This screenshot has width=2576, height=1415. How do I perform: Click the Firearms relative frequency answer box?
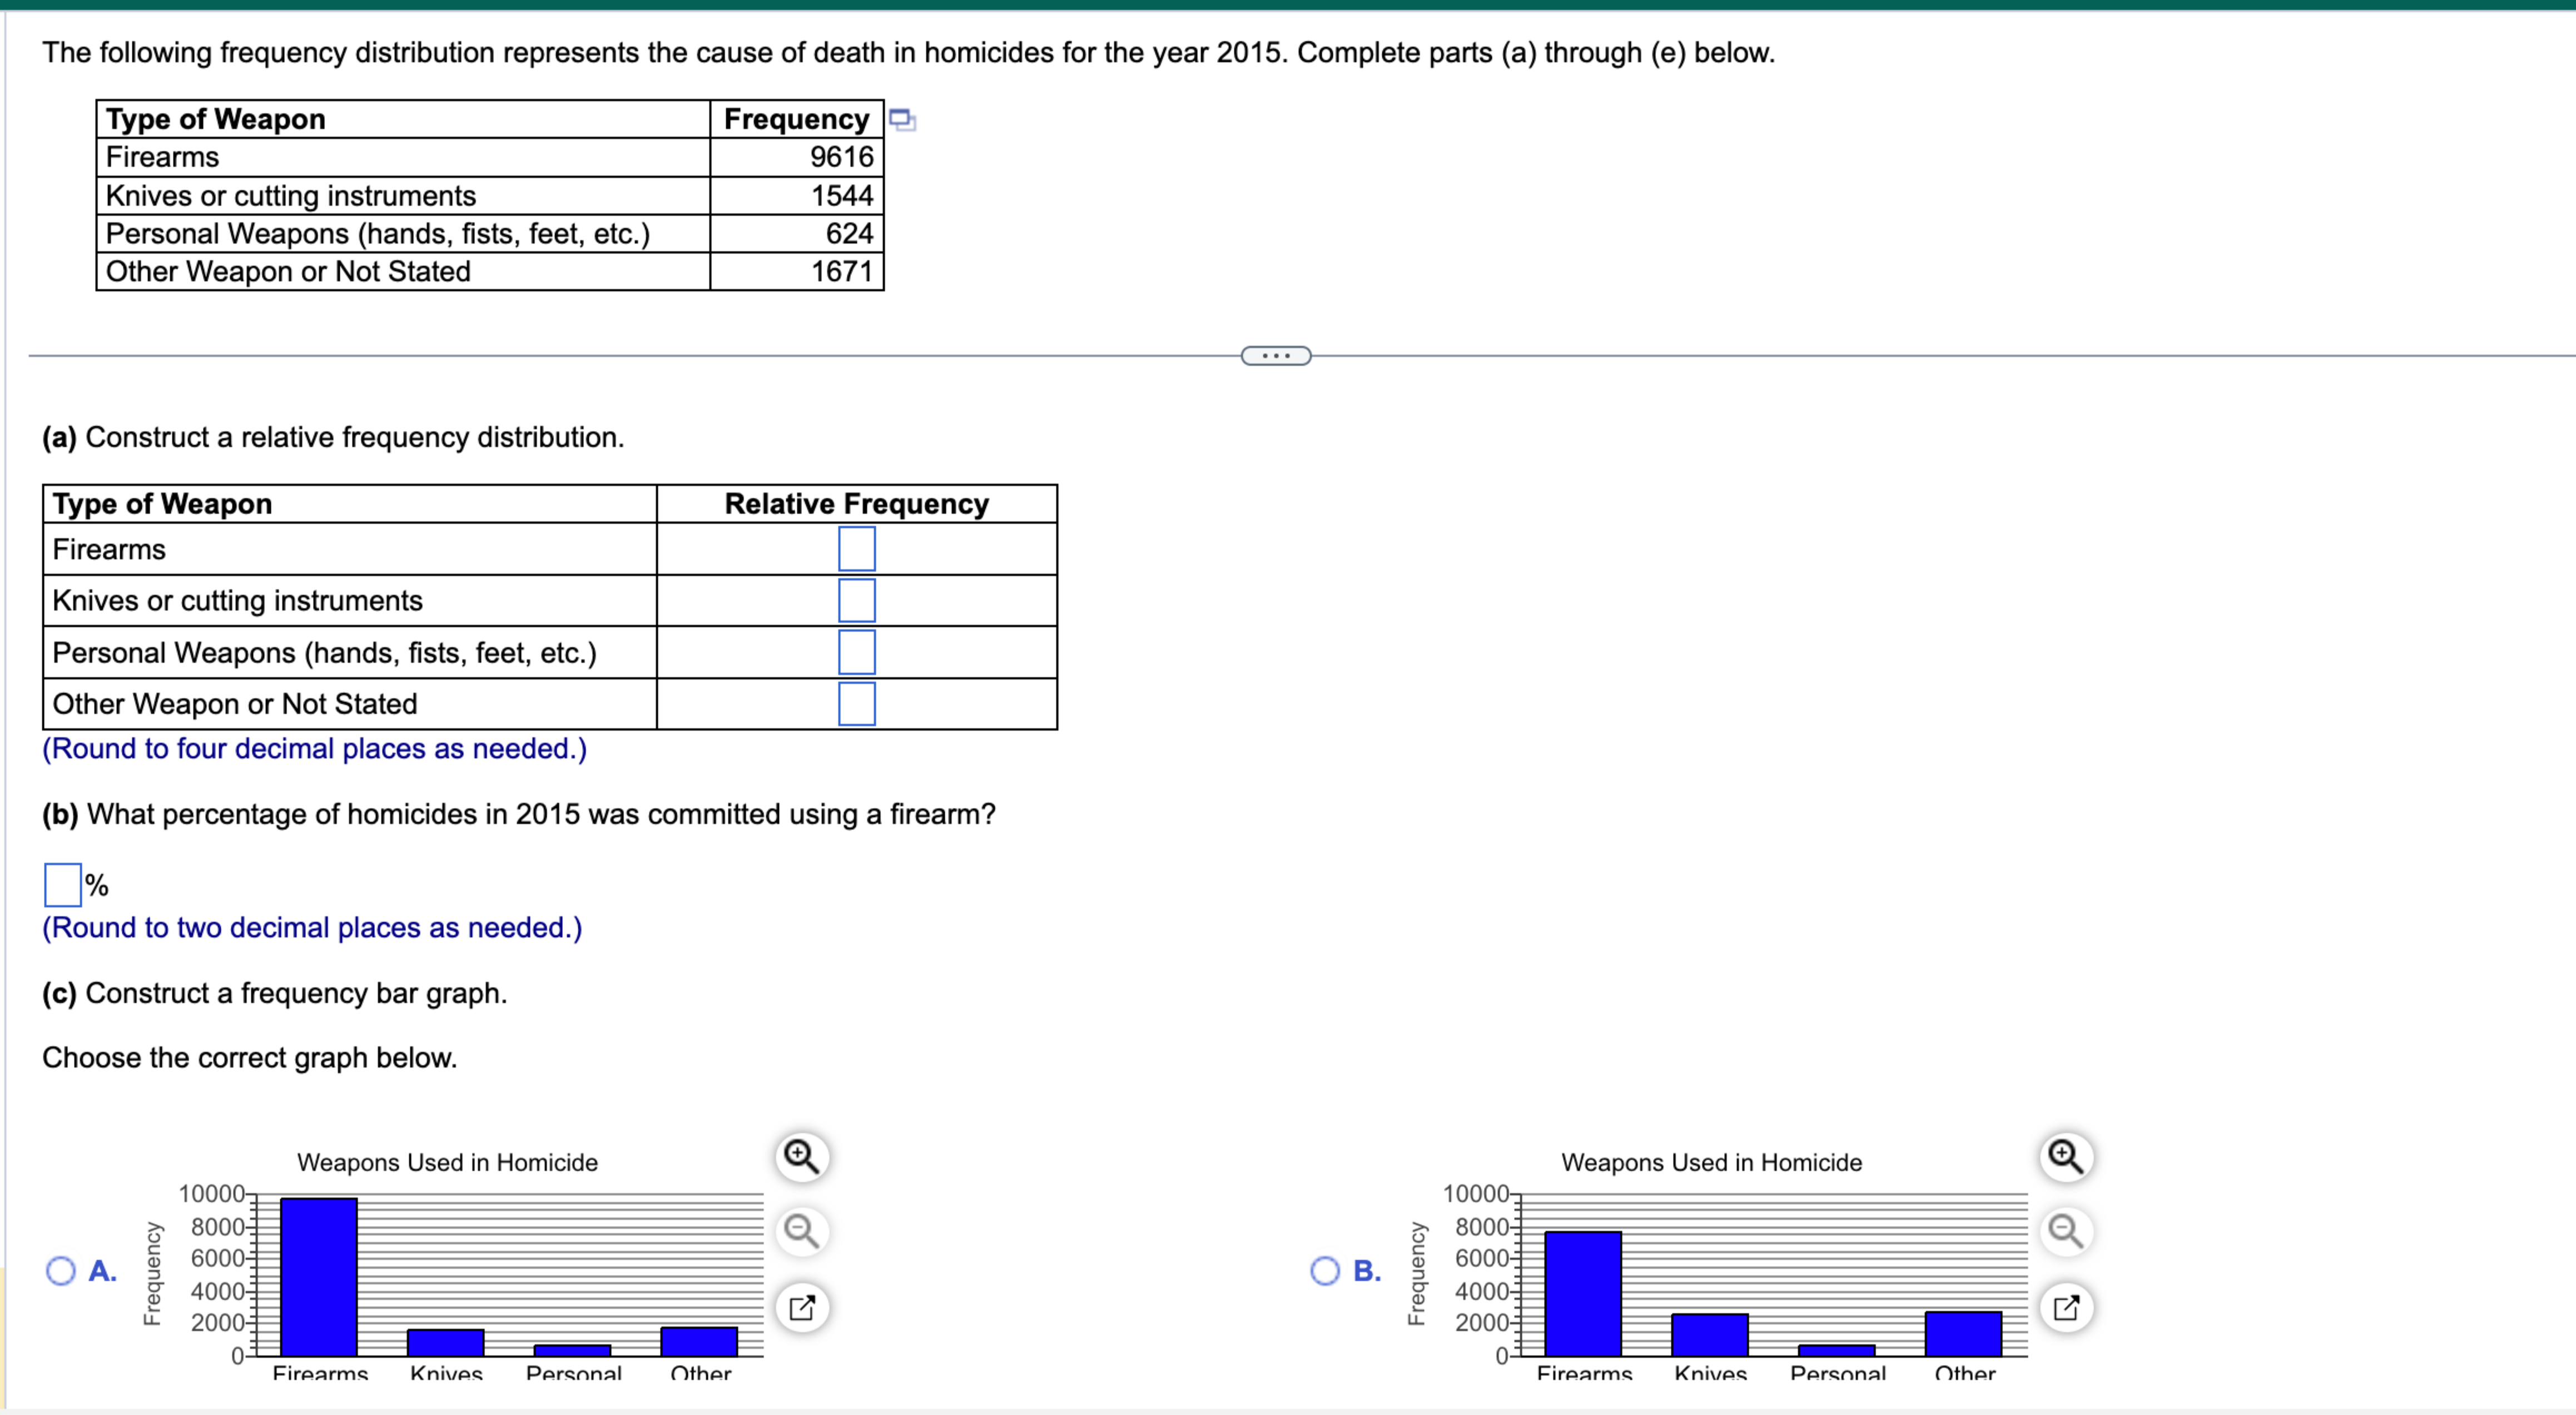(857, 548)
